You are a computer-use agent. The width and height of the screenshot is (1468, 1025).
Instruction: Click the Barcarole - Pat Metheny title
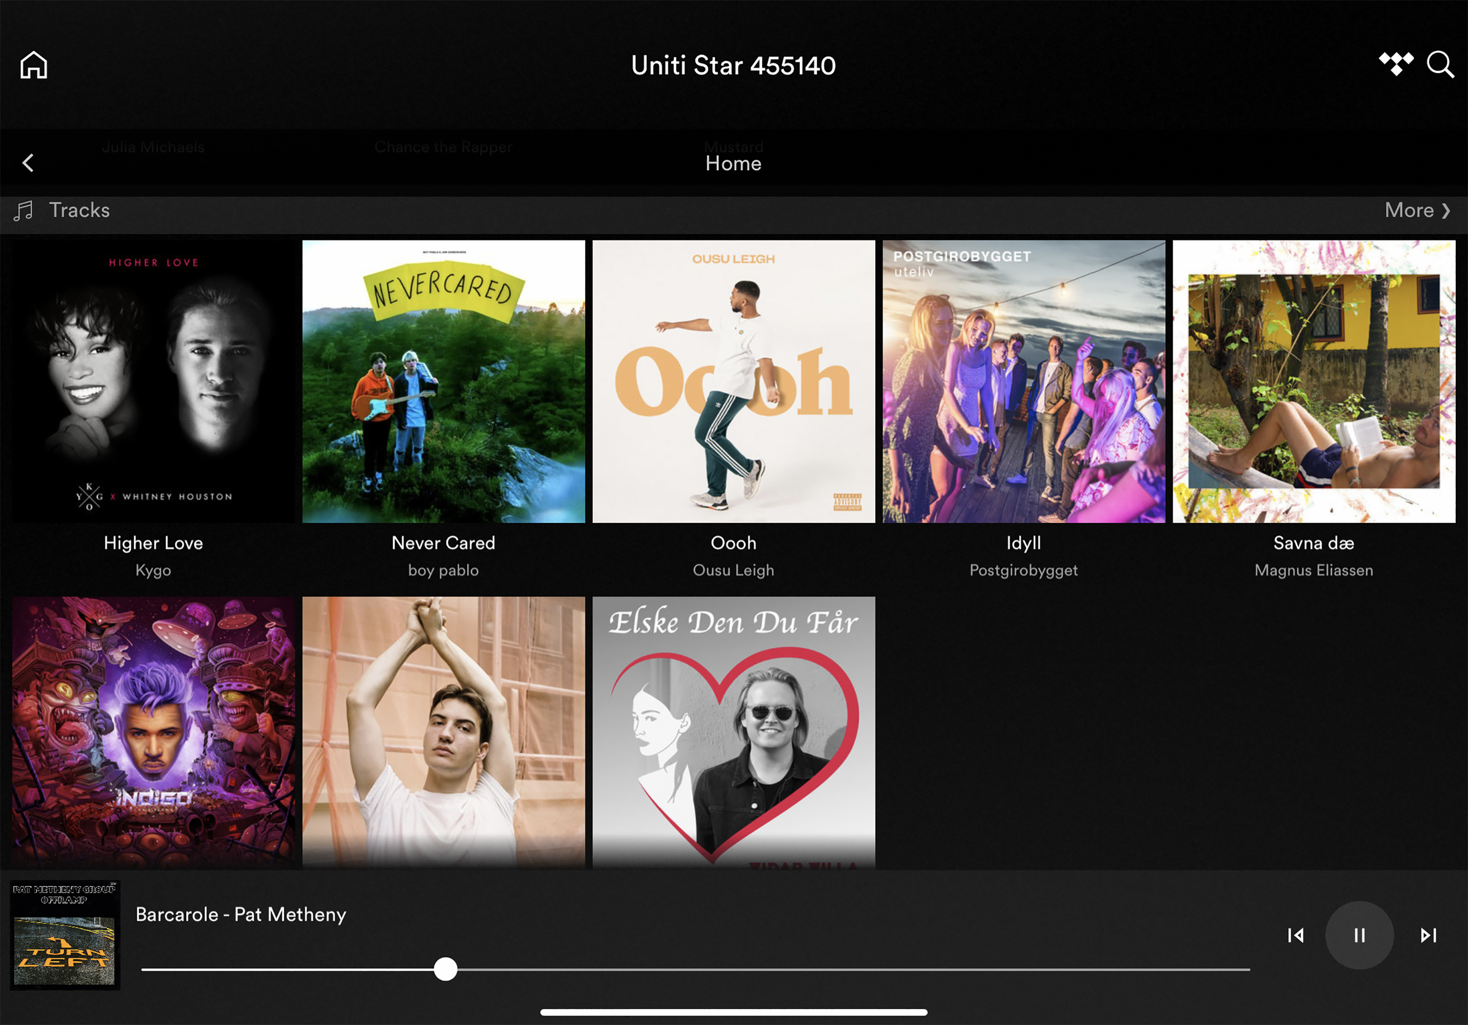[x=241, y=914]
